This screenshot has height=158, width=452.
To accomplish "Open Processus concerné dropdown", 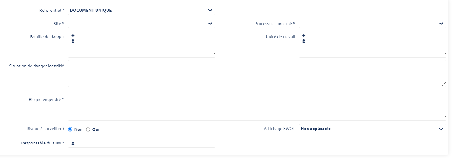I will [x=372, y=24].
